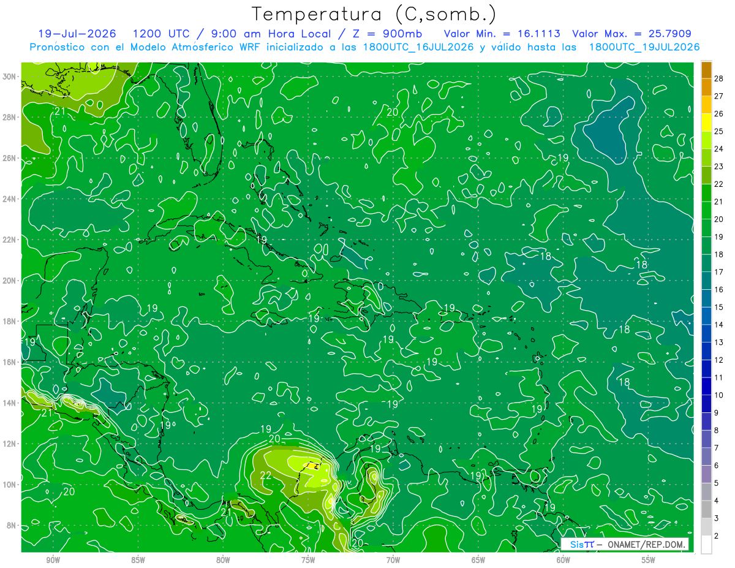The height and width of the screenshot is (568, 735).
Task: Click the grey swatch between 3 and 4
Action: (706, 509)
